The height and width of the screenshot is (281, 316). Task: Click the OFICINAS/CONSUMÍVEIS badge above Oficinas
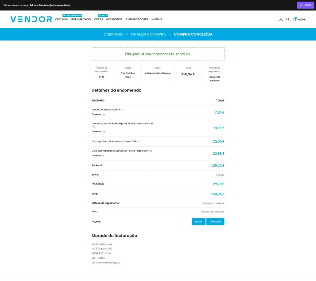click(x=72, y=15)
